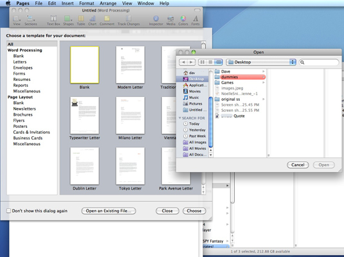Open the File menu
The image size is (344, 257).
[39, 3]
